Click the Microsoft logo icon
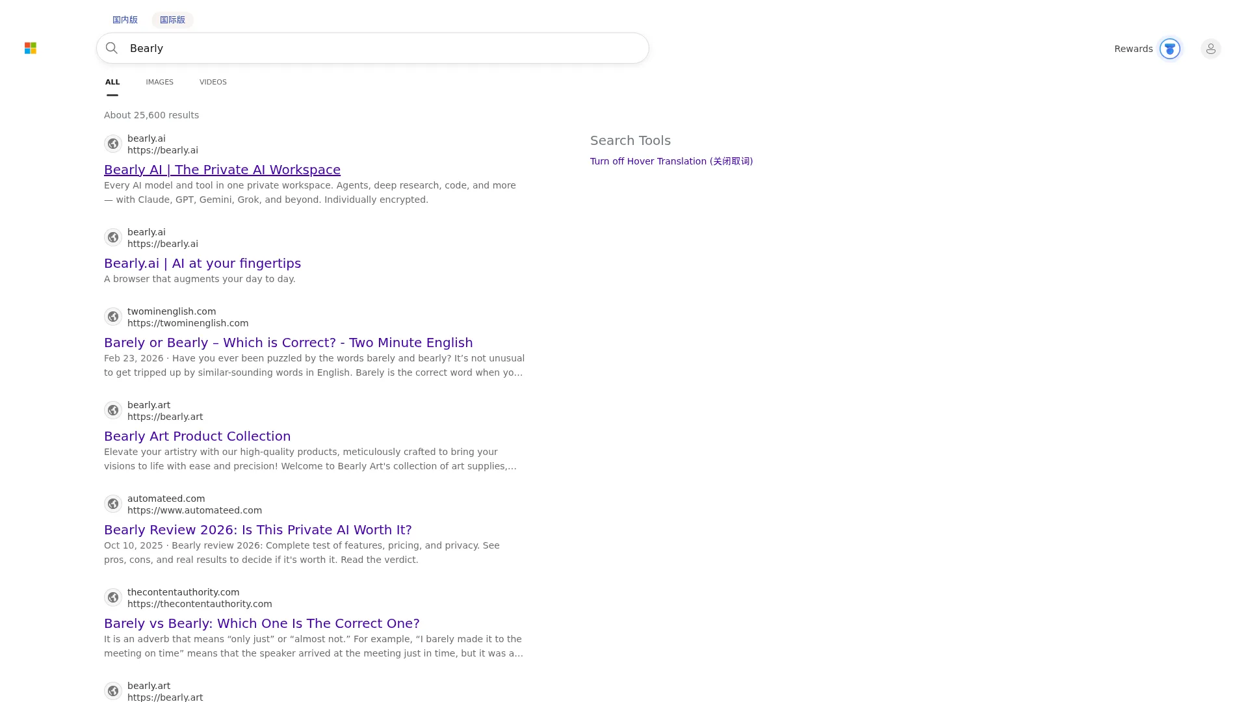This screenshot has width=1248, height=702. click(31, 48)
